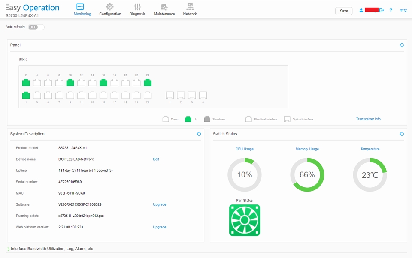Open the help question mark icon
412x258 pixels.
coord(391,10)
